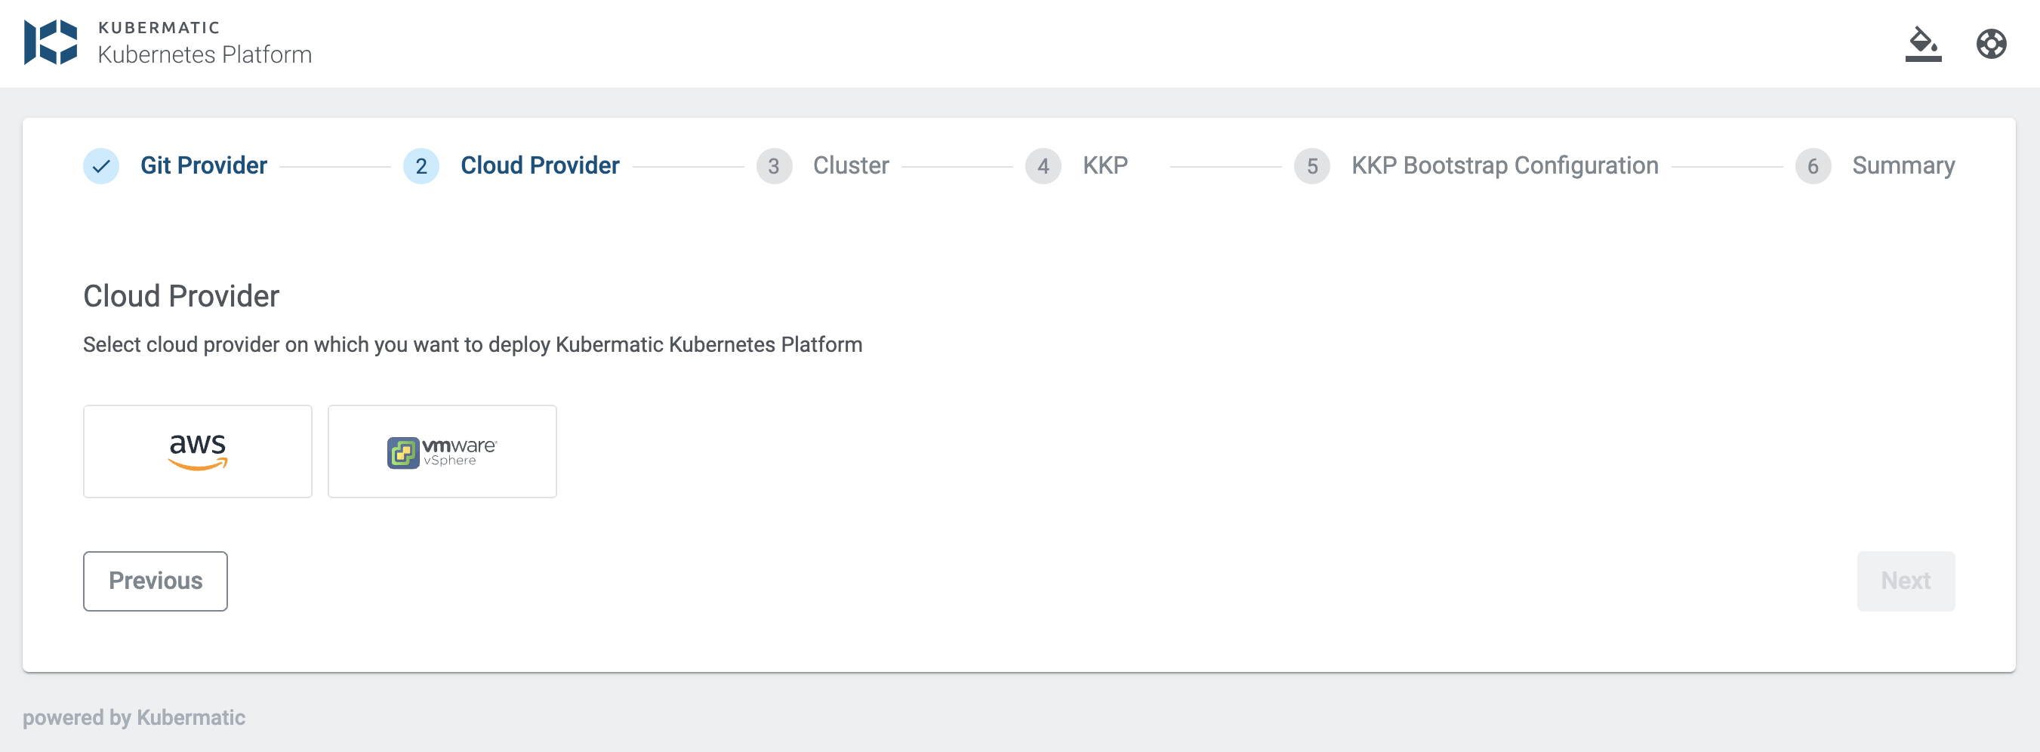The width and height of the screenshot is (2040, 752).
Task: Click the step 4 number circle
Action: (1043, 166)
